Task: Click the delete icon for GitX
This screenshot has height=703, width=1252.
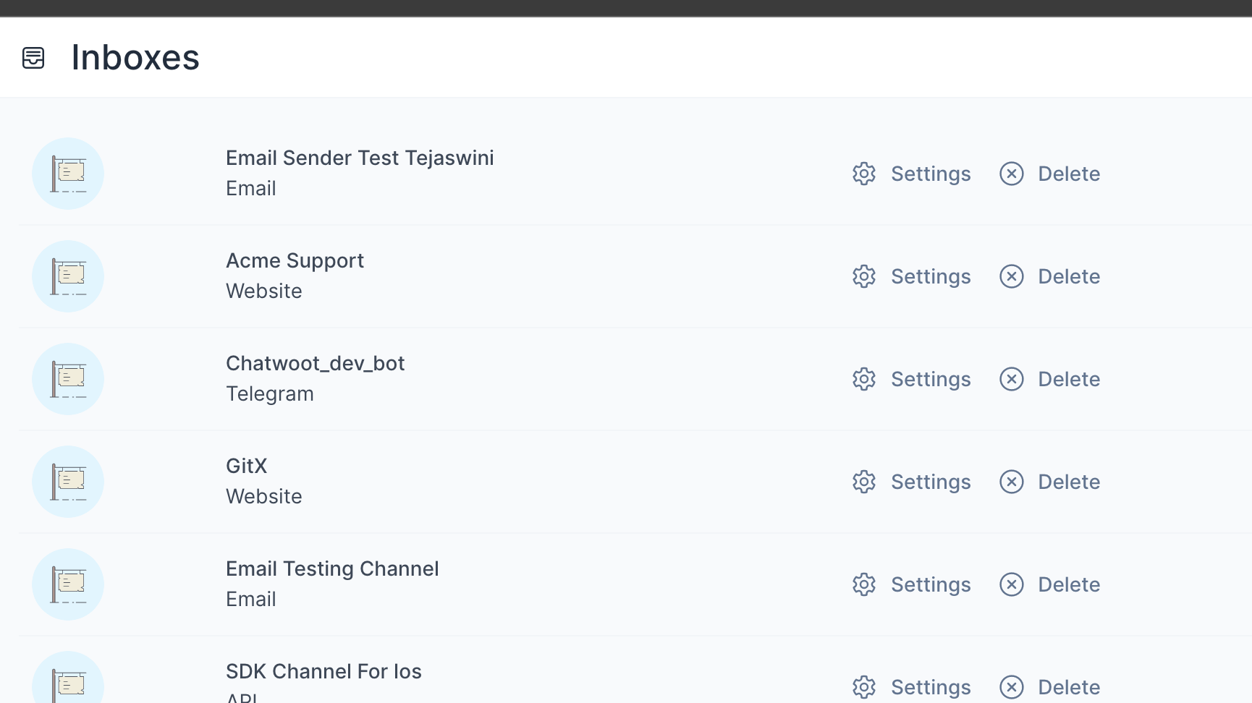Action: [x=1012, y=482]
